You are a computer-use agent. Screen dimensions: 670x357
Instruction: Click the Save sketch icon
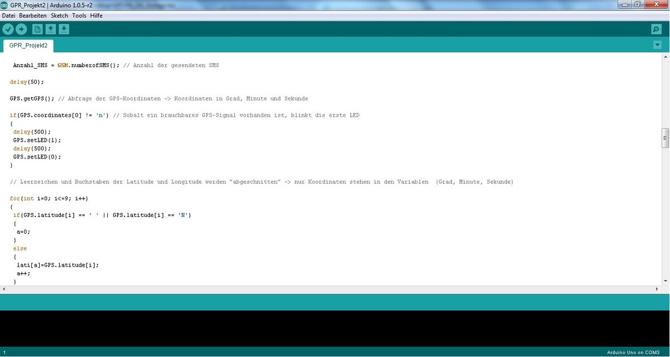point(64,29)
